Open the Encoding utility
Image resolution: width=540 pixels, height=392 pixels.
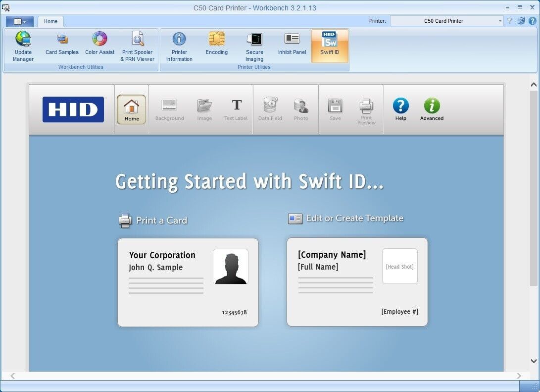click(x=217, y=43)
